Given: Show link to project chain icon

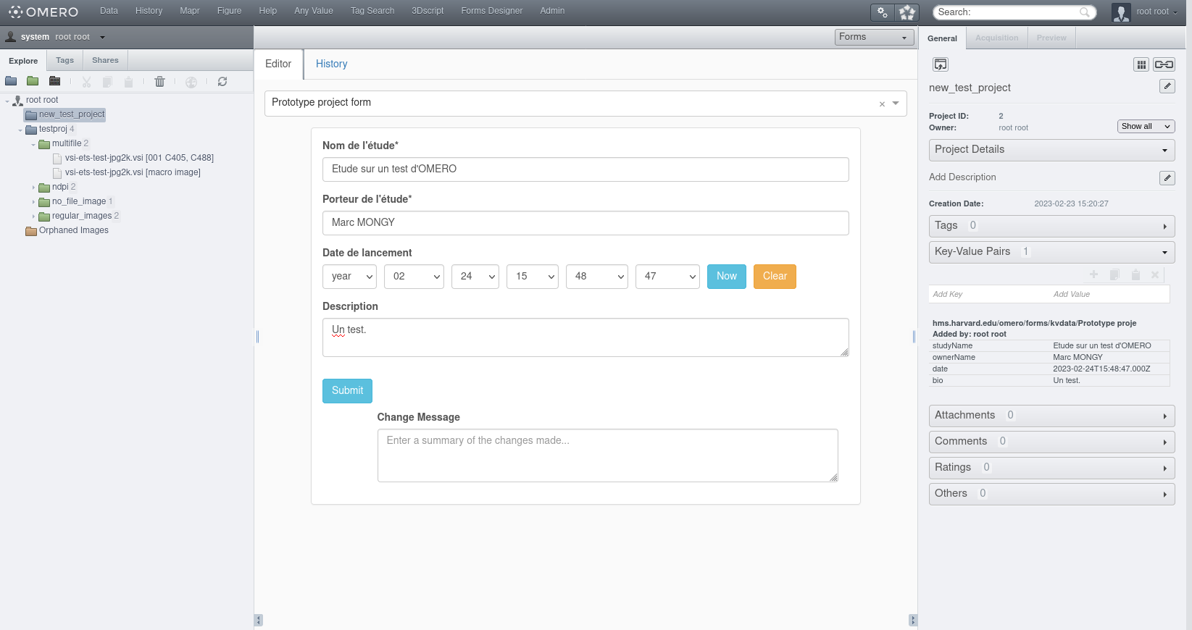Looking at the screenshot, I should pos(1164,64).
